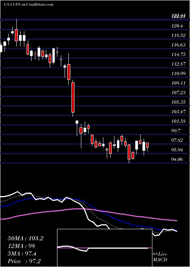This screenshot has width=190, height=267.
Task: Select the 103.47 price axis label
Action: (178, 112)
